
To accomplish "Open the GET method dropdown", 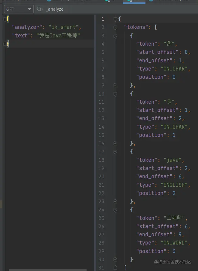I will tap(19, 9).
